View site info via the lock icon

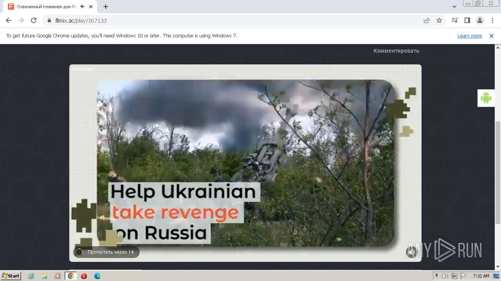point(49,20)
